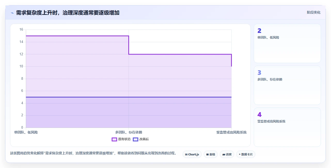331x168 pixels.
Task: Click the number 2 in first card
Action: [259, 31]
